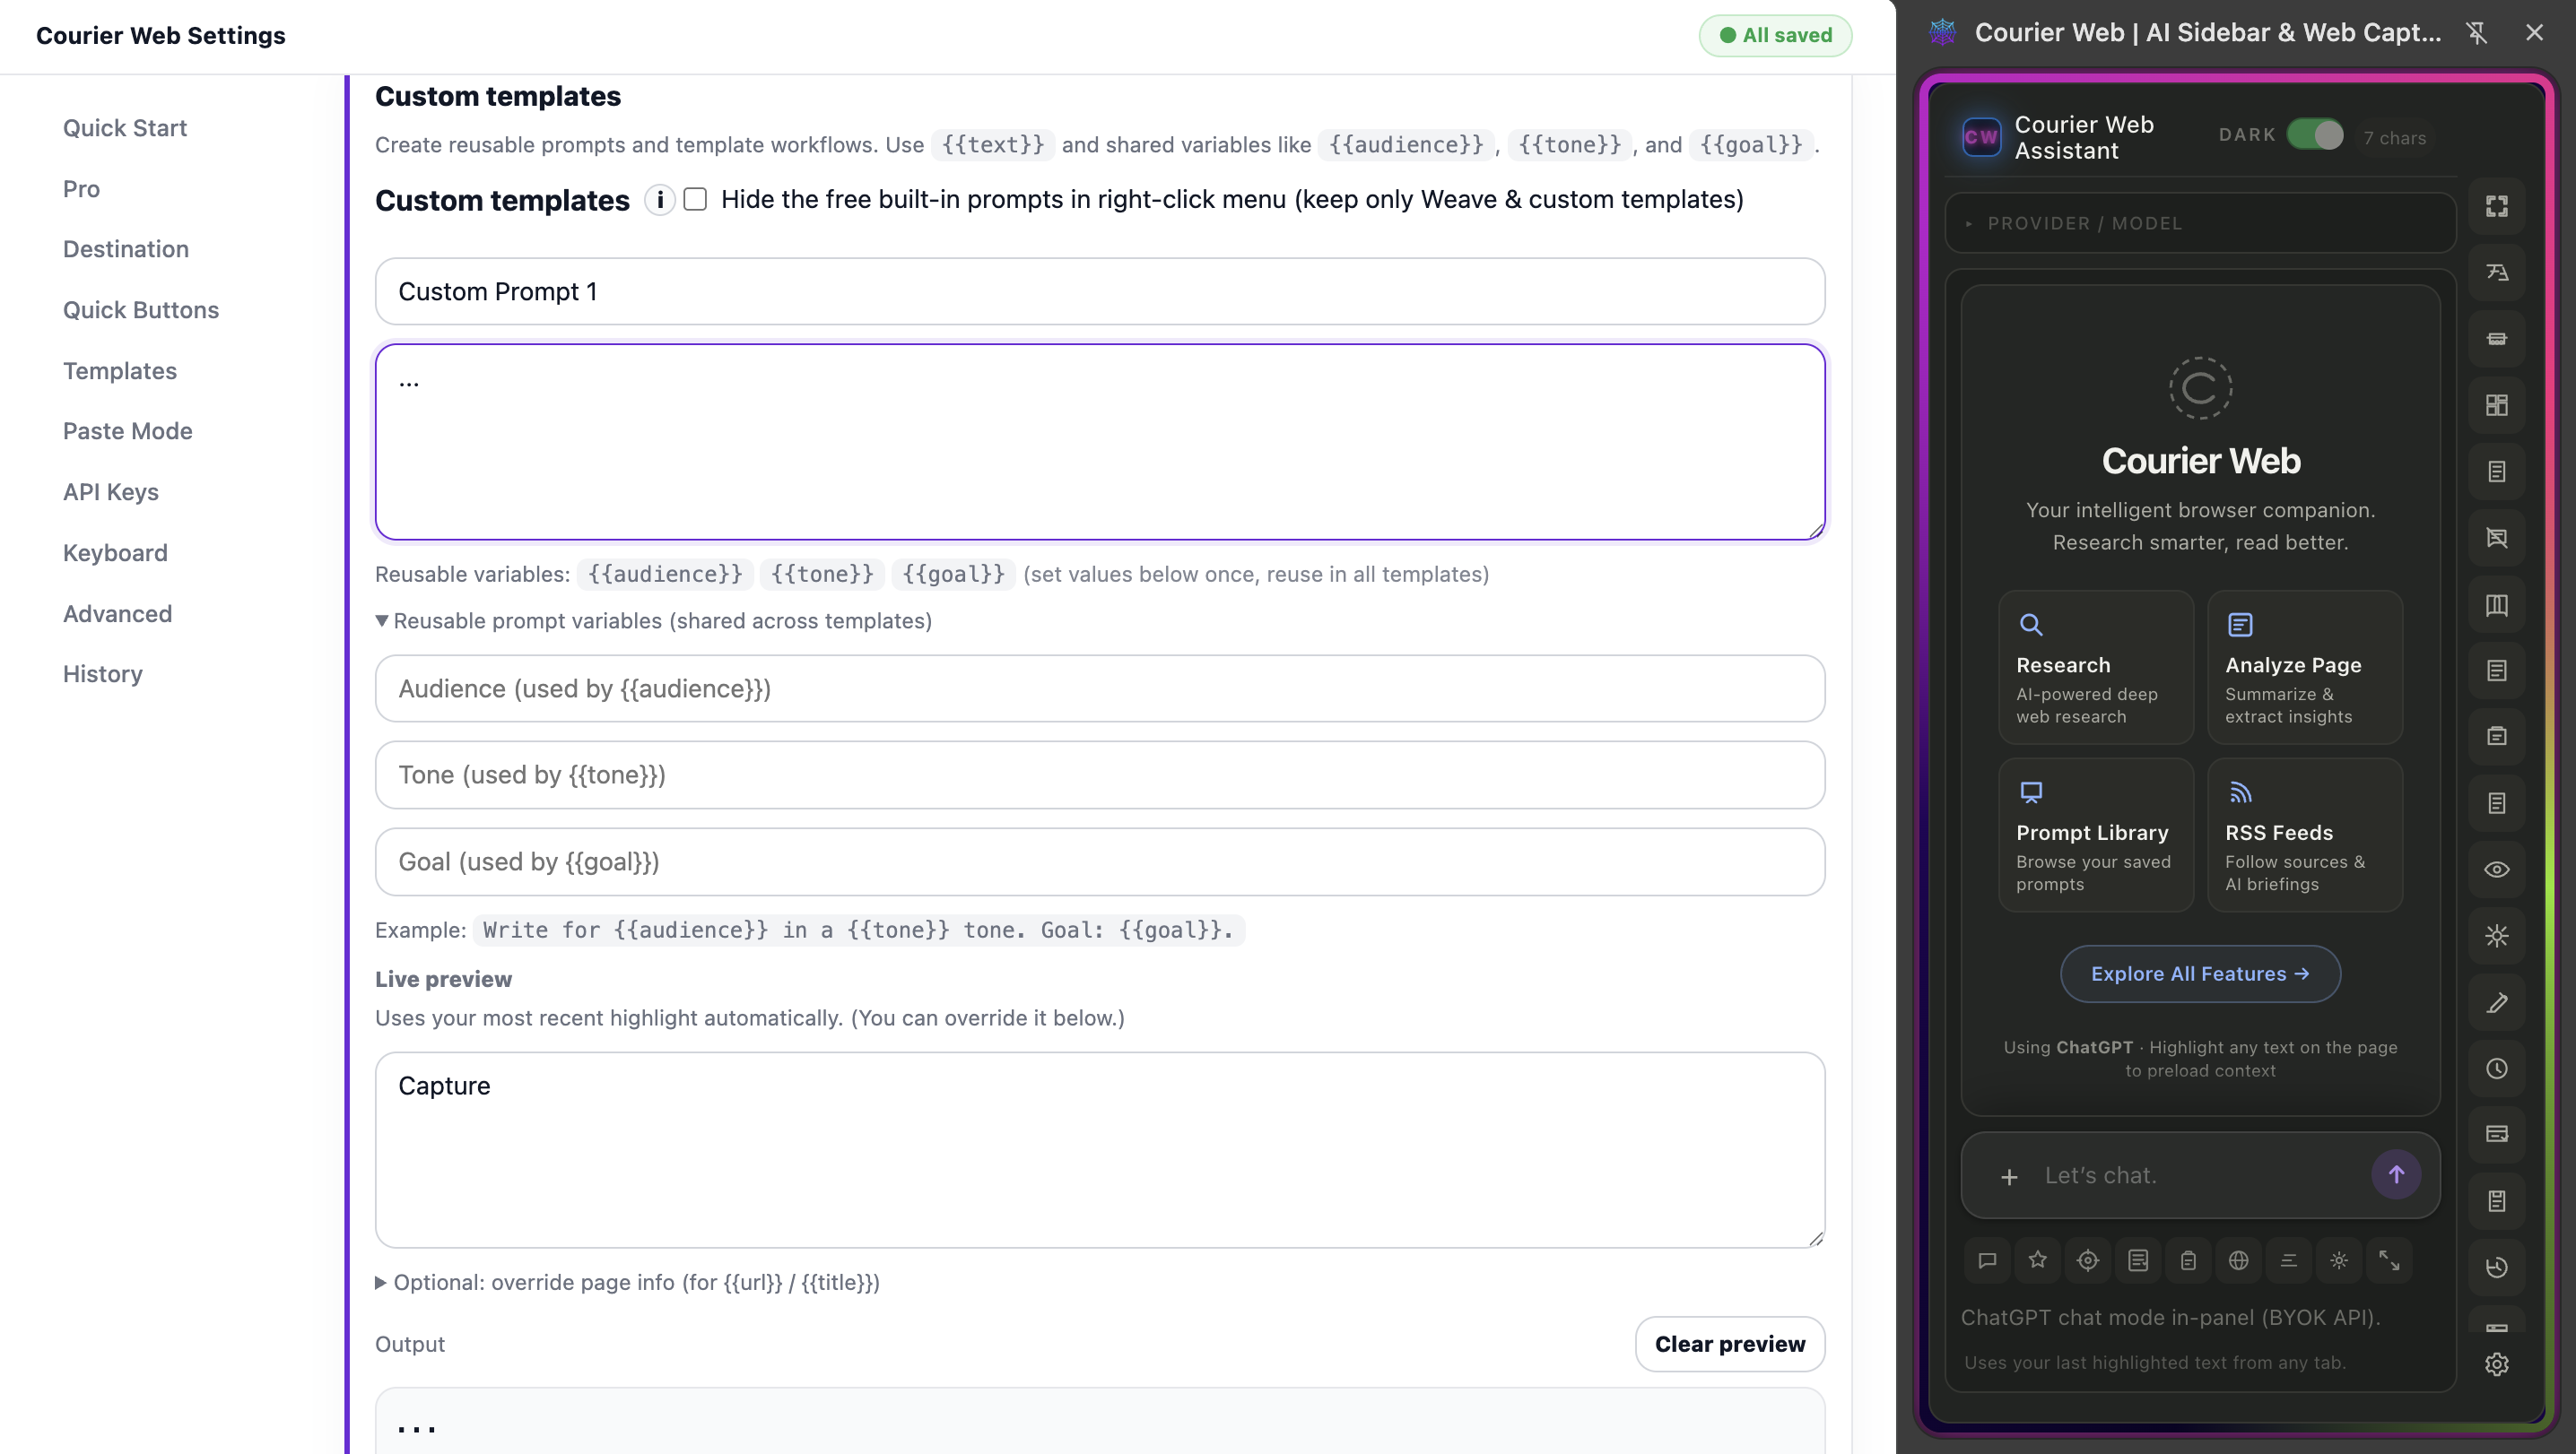The height and width of the screenshot is (1454, 2576).
Task: Check Hide the free built-in prompts checkbox
Action: click(x=695, y=199)
